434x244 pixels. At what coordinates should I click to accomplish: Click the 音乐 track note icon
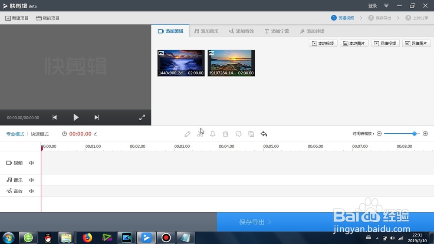pos(9,180)
